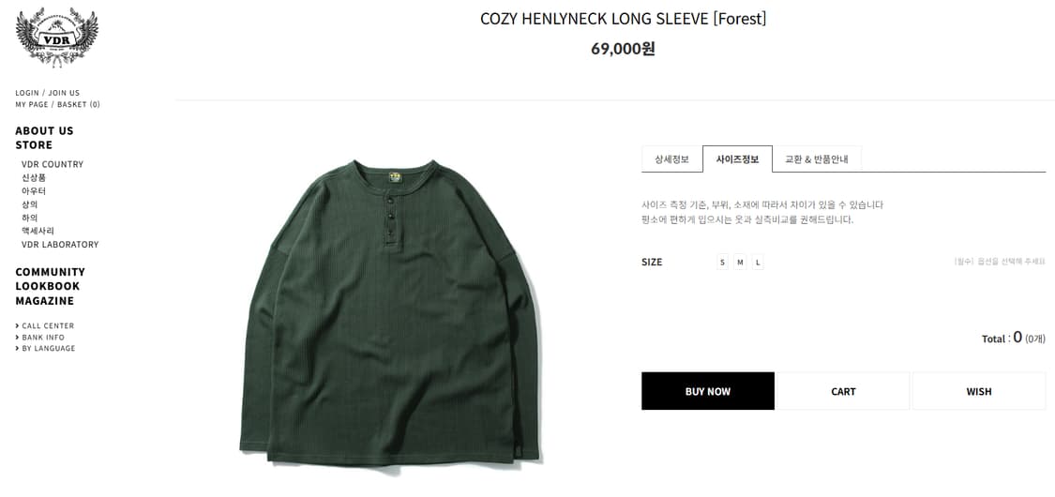Viewport: 1055px width, 497px height.
Task: Go to JOIN US page
Action: click(x=64, y=93)
